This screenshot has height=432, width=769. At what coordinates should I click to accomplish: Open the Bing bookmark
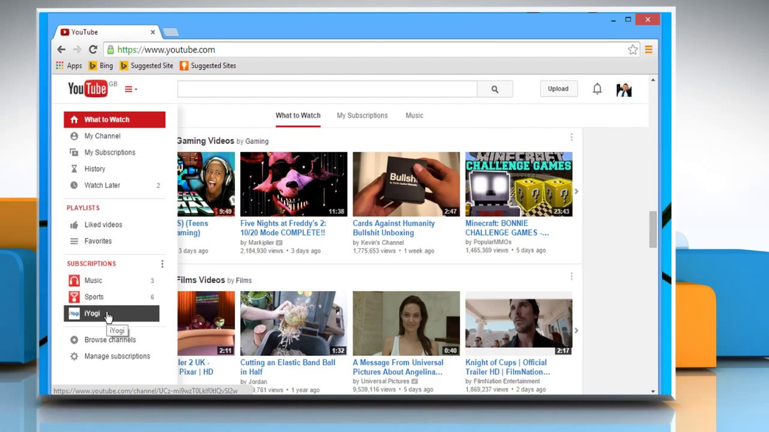101,65
